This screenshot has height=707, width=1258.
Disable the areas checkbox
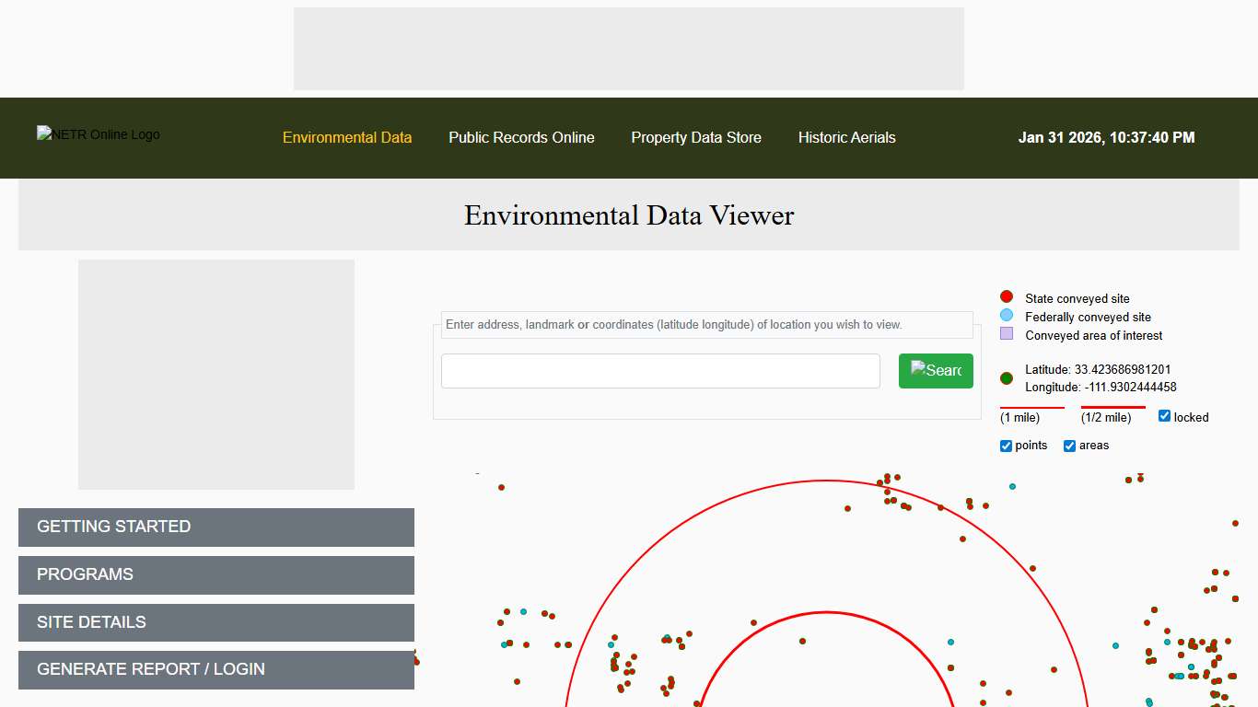tap(1069, 446)
